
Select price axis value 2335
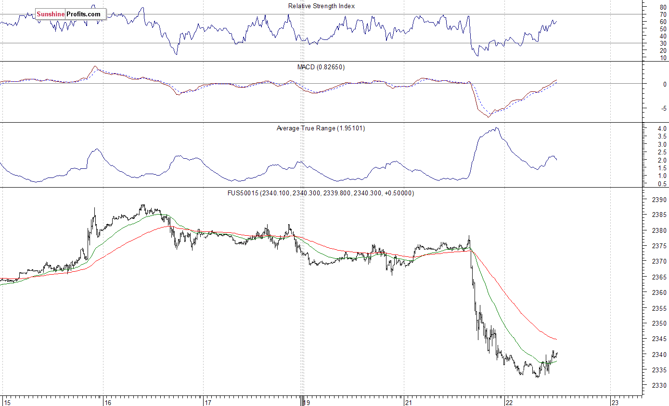pyautogui.click(x=659, y=370)
